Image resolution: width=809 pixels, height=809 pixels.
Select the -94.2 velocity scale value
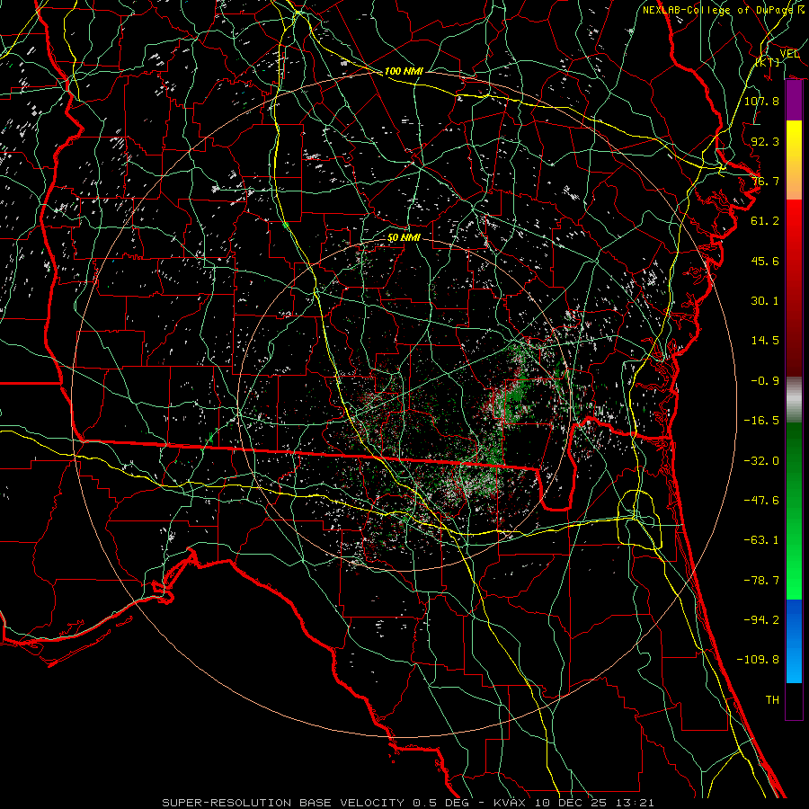[761, 620]
